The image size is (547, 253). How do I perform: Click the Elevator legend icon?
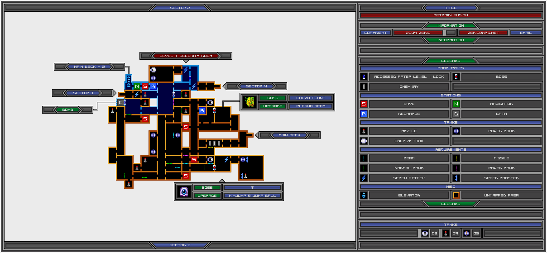364,196
